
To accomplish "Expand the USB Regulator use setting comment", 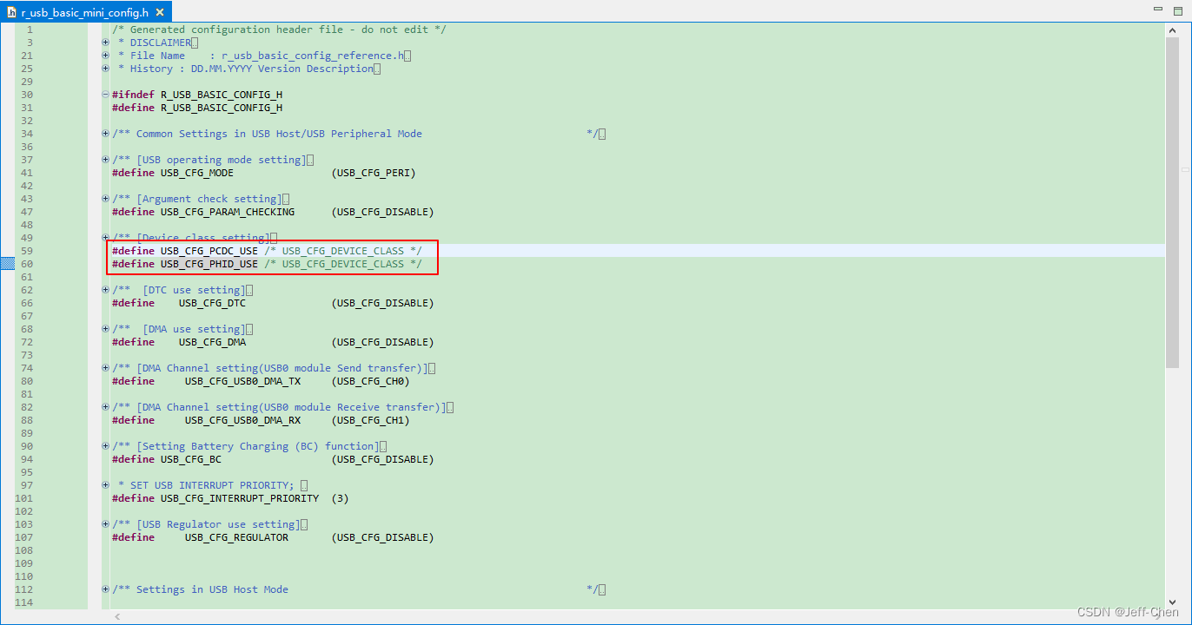I will (x=105, y=524).
